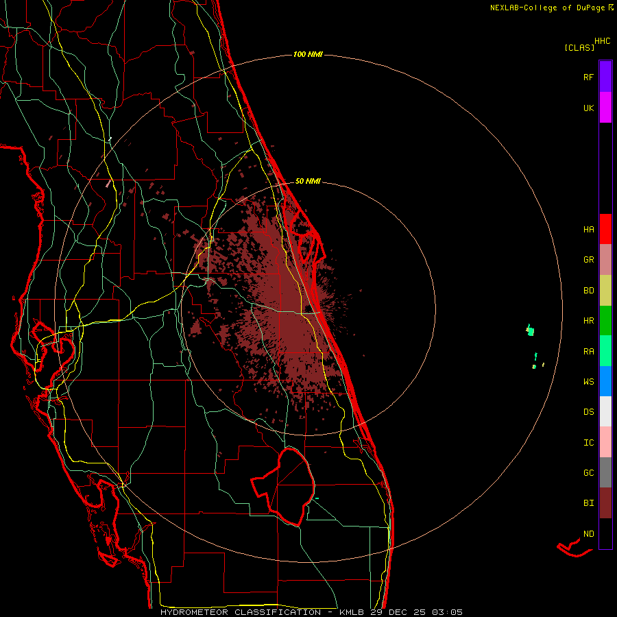Click the '50 NMI' range ring label
The width and height of the screenshot is (617, 617).
tap(308, 181)
